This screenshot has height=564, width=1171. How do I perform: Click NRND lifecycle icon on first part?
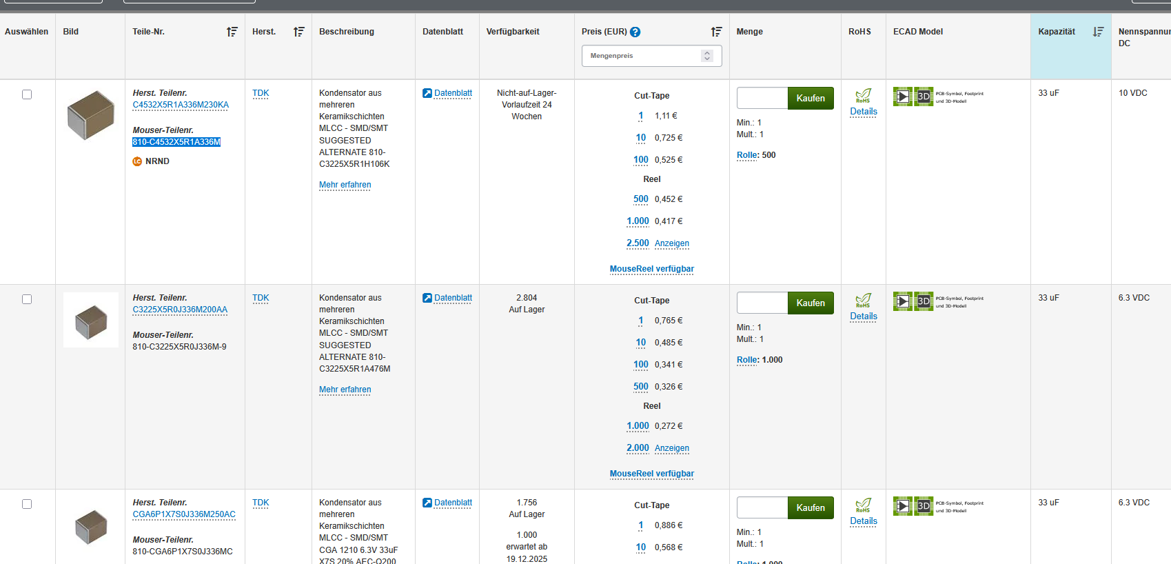[x=137, y=161]
